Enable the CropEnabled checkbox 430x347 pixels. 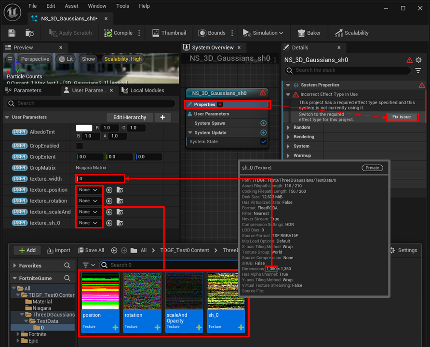click(79, 146)
